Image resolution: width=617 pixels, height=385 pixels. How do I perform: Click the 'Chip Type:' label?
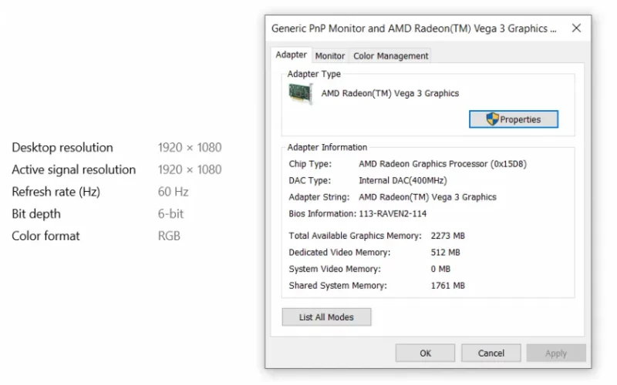(x=310, y=164)
